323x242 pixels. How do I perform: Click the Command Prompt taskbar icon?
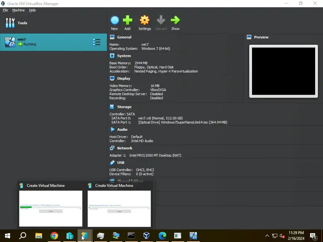point(131,236)
